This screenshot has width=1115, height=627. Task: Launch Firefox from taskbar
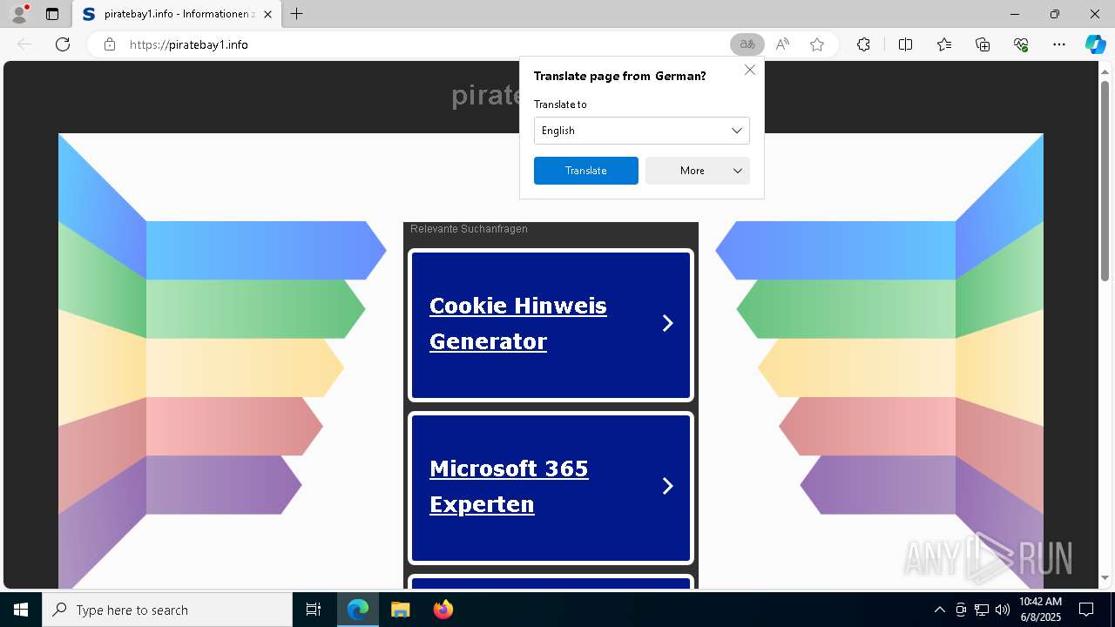pyautogui.click(x=443, y=610)
